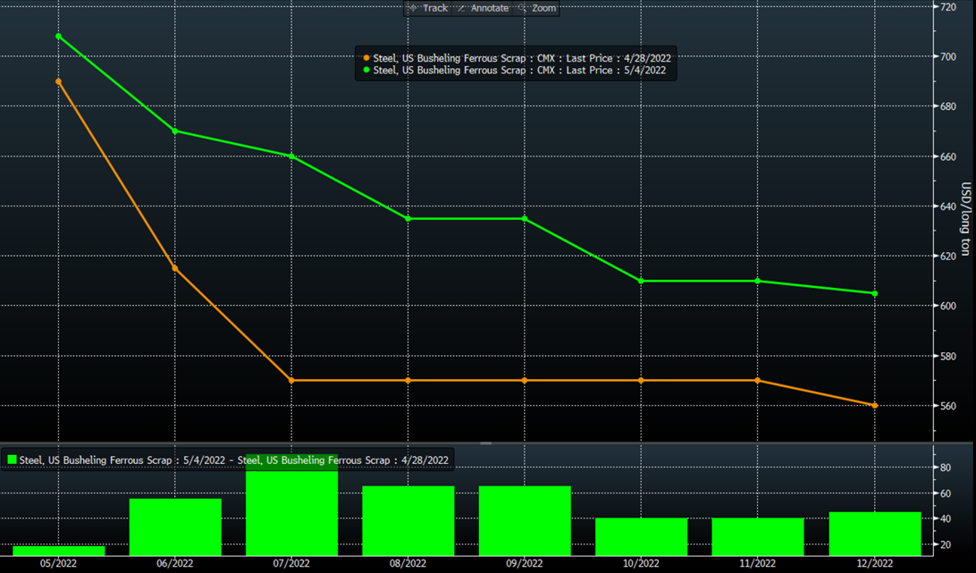This screenshot has width=976, height=573.
Task: Click the orange line point at 12/2022
Action: [x=874, y=406]
